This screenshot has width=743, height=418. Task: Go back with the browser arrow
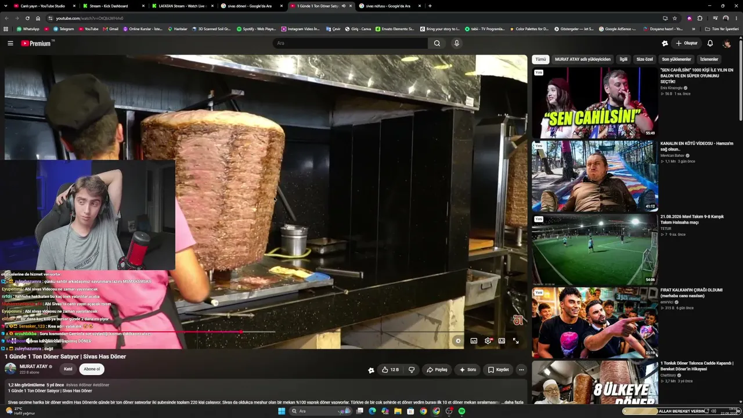[6, 18]
